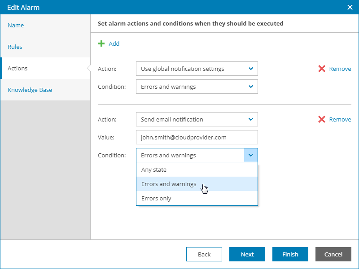This screenshot has width=359, height=269.
Task: Click the green plus Add icon
Action: (x=101, y=43)
